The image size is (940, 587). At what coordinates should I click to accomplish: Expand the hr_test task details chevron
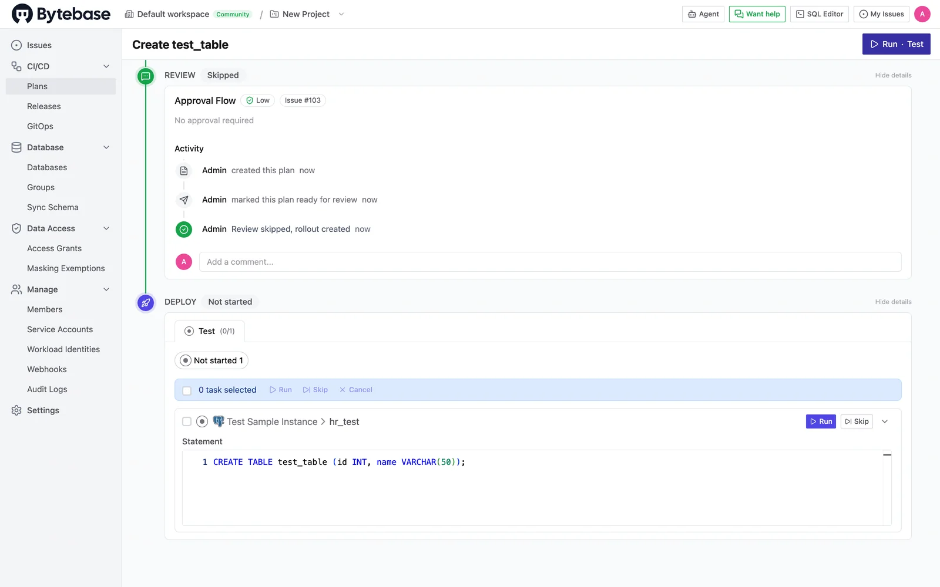885,421
